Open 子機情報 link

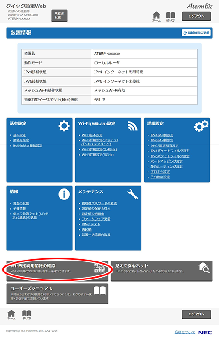pos(19,208)
